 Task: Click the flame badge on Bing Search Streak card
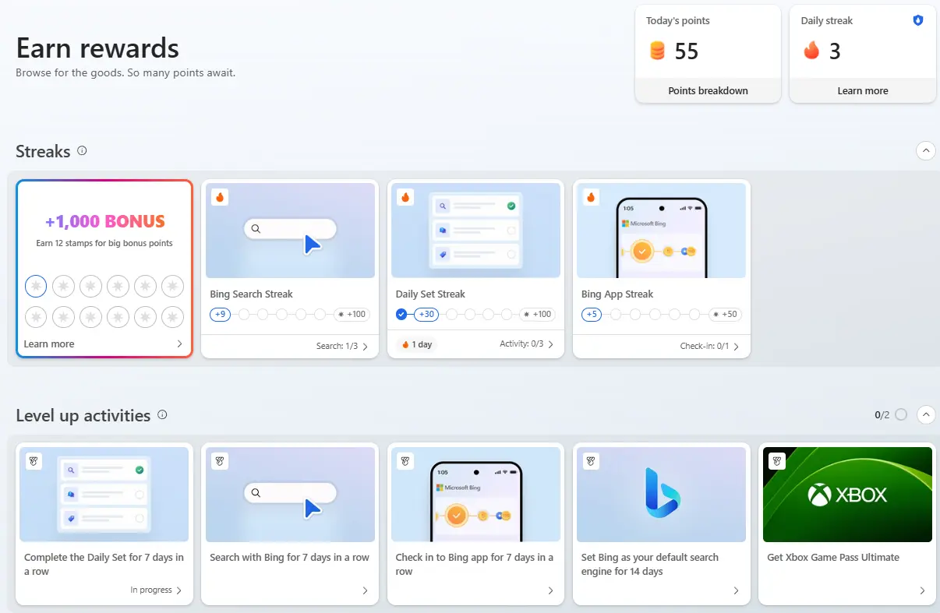click(x=220, y=197)
